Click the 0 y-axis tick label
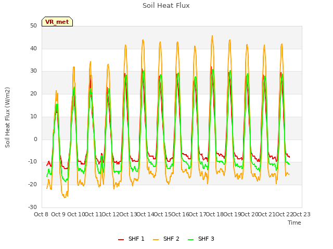333x249 pixels. [x=35, y=139]
